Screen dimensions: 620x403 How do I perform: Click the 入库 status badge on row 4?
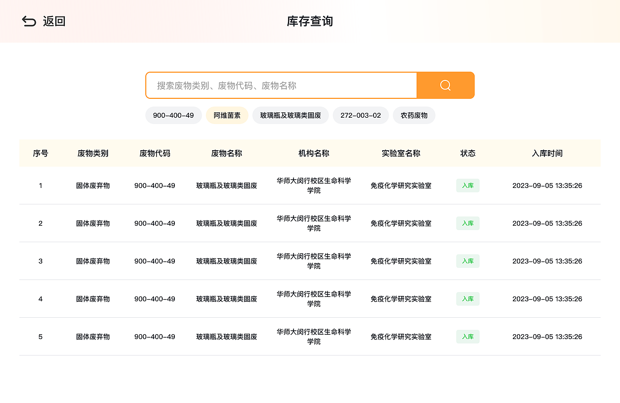point(467,299)
